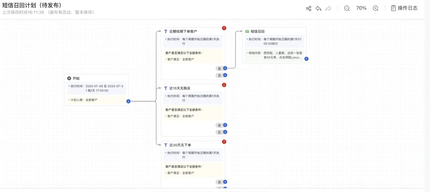Click the 70% zoom level display
The image size is (430, 192).
pyautogui.click(x=361, y=8)
